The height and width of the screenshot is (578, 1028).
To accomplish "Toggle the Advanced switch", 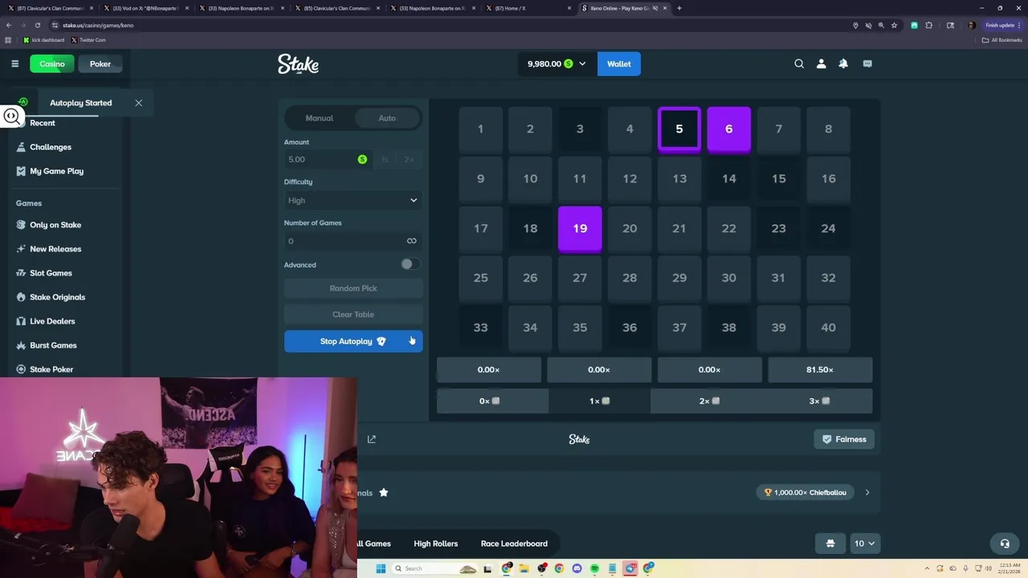I will 410,264.
